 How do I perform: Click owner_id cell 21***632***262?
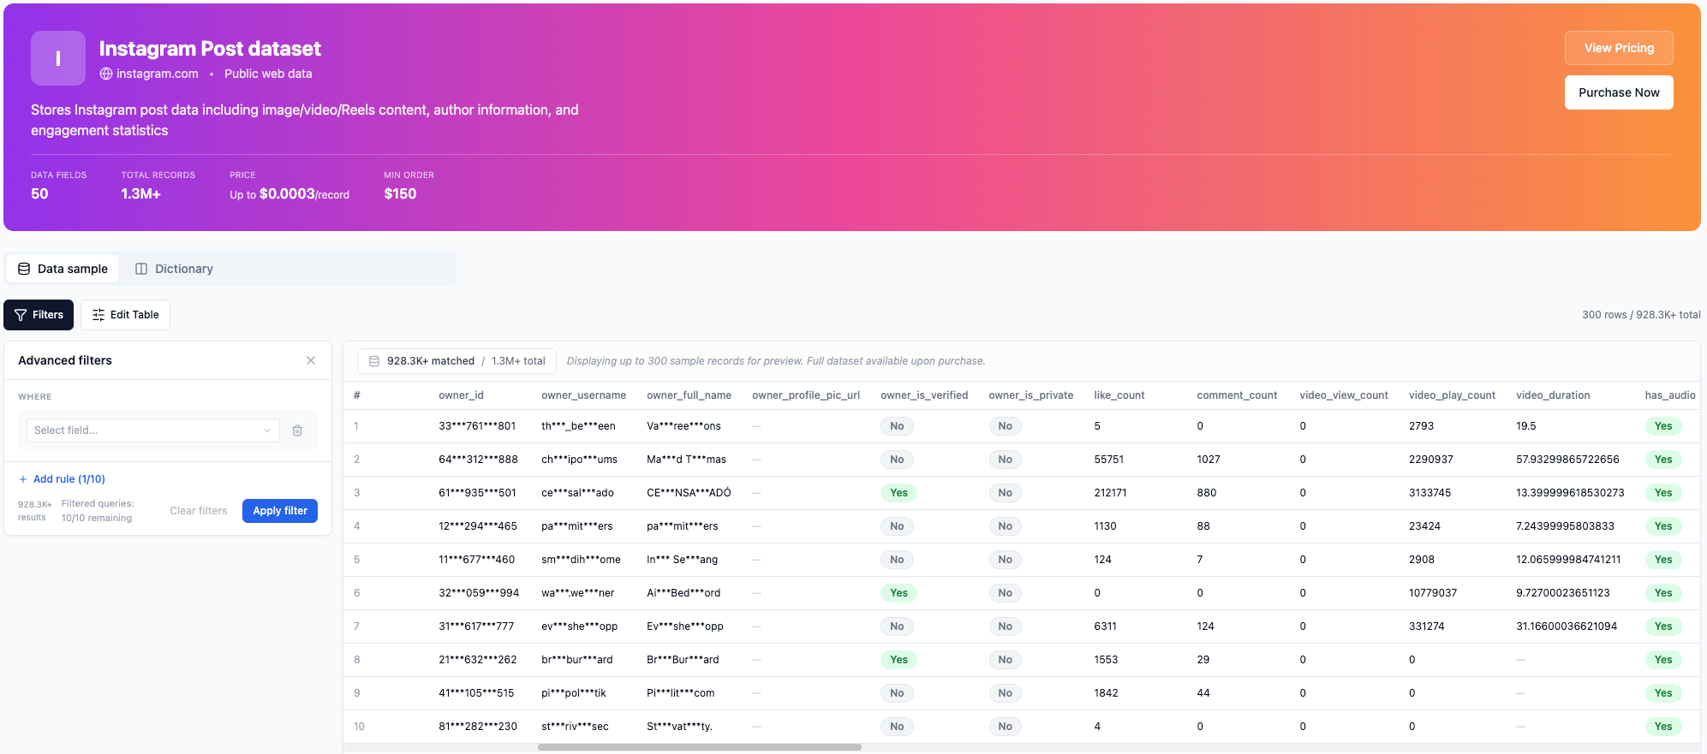[x=477, y=660]
